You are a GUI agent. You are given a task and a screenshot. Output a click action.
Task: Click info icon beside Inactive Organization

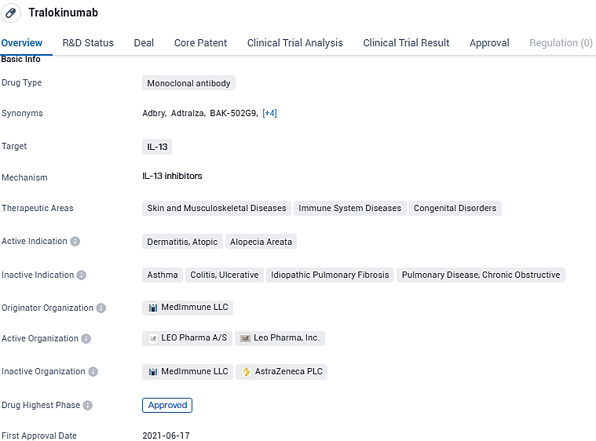93,372
